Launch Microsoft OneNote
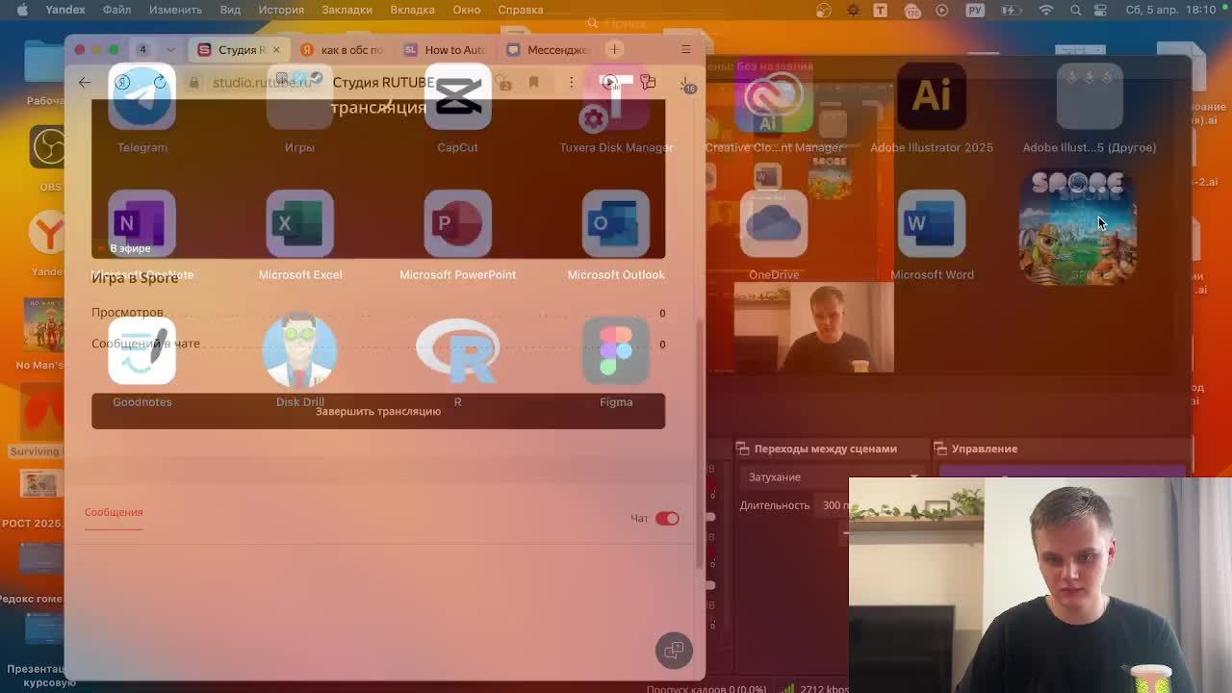The width and height of the screenshot is (1232, 693). tap(141, 223)
